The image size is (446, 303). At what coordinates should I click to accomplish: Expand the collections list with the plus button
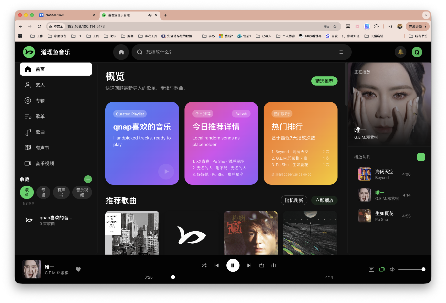[x=88, y=179]
